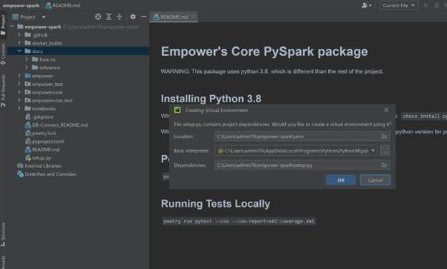
Task: Select the docs folder row
Action: pos(78,51)
